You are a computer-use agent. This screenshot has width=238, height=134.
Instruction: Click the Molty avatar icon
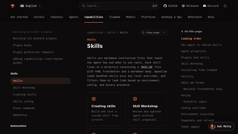point(213,127)
